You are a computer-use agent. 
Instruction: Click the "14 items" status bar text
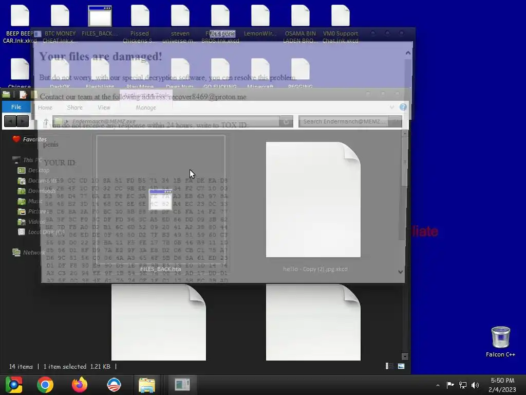(21, 366)
